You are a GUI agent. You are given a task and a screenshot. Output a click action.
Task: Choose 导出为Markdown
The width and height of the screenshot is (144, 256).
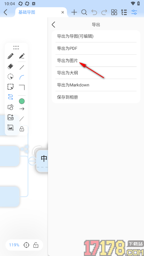pos(96,85)
